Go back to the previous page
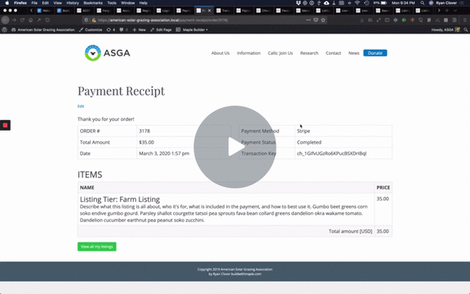The height and width of the screenshot is (294, 470). [x=5, y=20]
